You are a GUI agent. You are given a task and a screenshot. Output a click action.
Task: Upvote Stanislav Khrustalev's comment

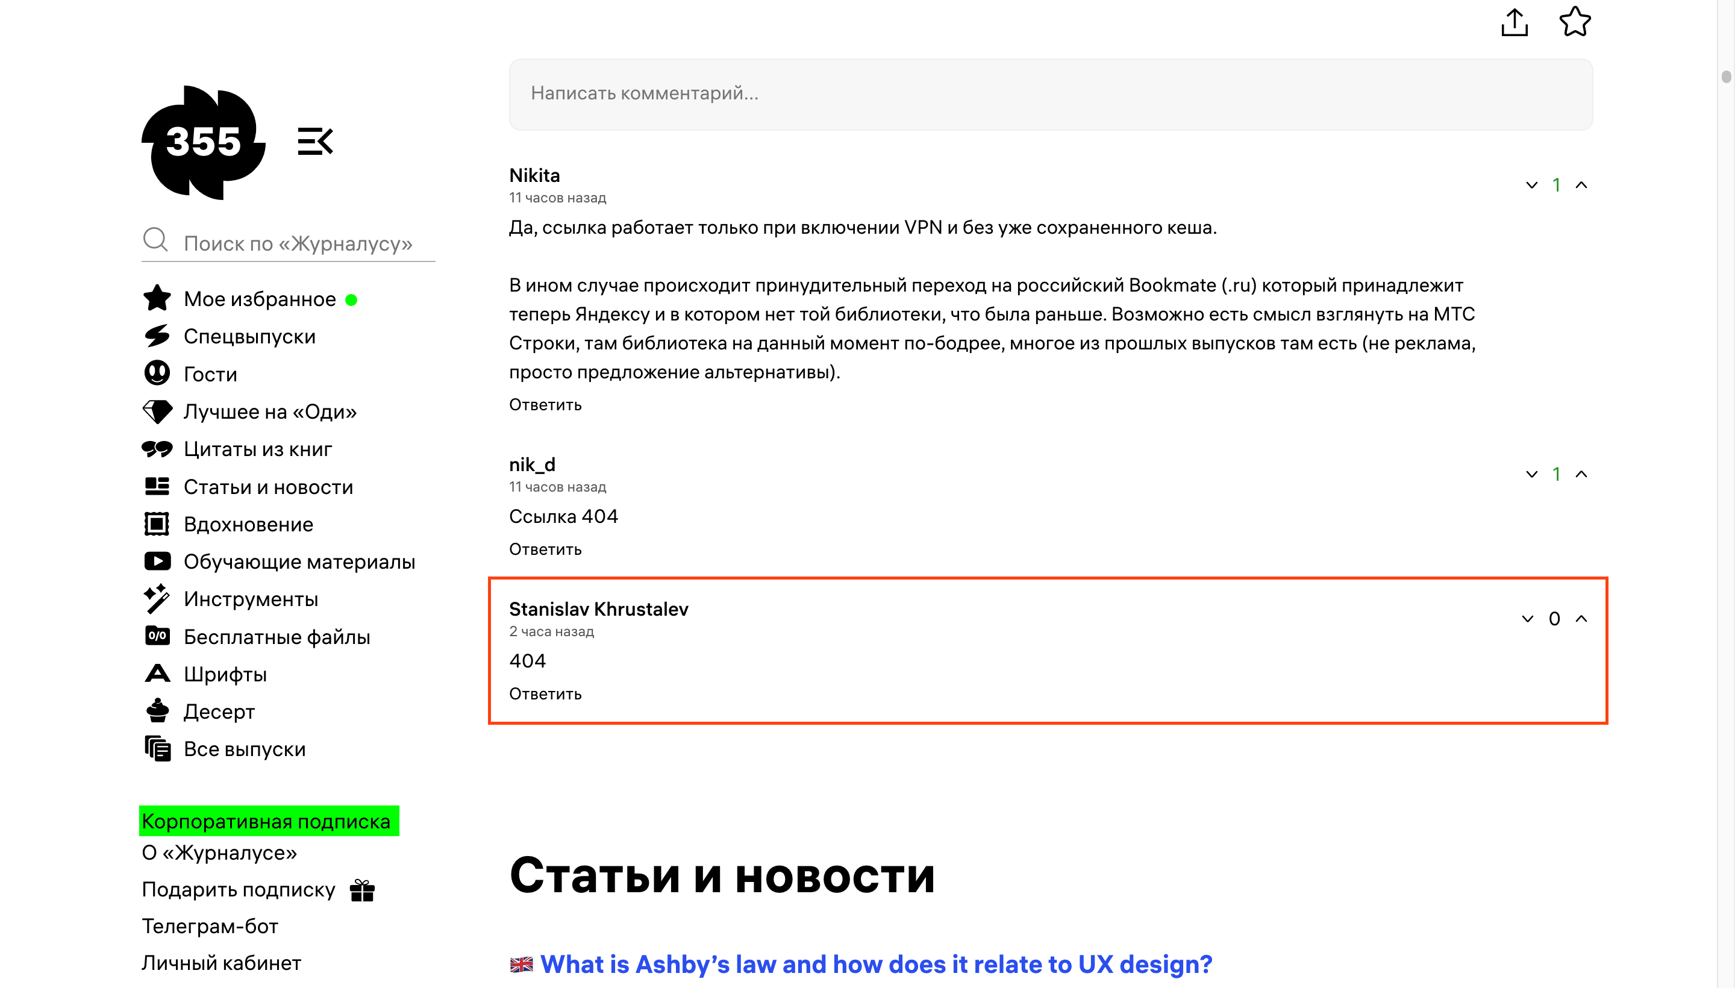(x=1581, y=618)
